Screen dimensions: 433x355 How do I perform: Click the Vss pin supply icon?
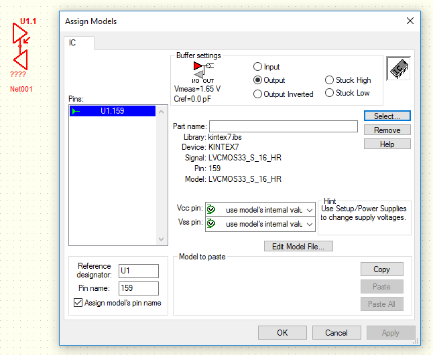coord(211,223)
